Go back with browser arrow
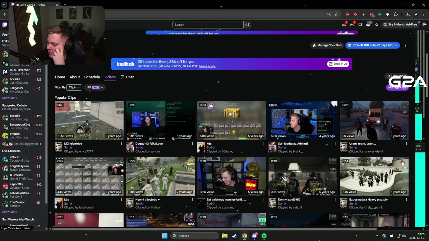429x241 pixels. pyautogui.click(x=5, y=14)
